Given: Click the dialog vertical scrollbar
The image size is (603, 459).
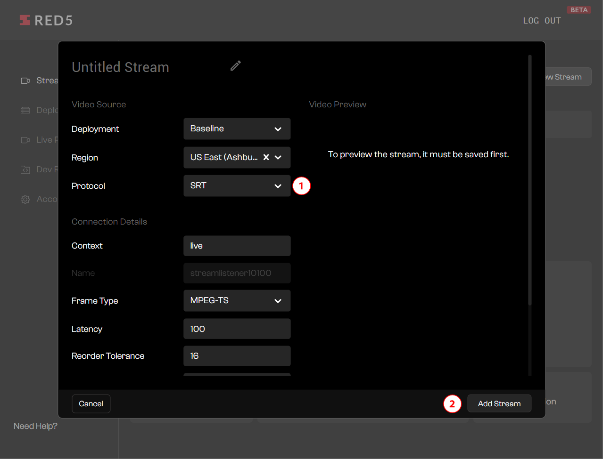Looking at the screenshot, I should pos(530,181).
